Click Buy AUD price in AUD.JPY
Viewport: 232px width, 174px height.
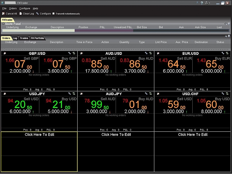click(135, 105)
